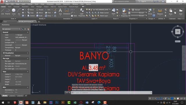The image size is (186, 105).
Task: Close the command line window
Action: 67,93
